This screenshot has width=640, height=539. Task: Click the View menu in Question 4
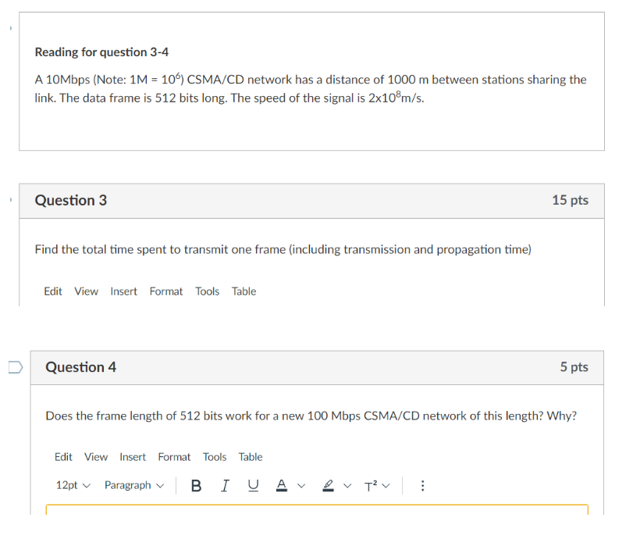tap(95, 457)
